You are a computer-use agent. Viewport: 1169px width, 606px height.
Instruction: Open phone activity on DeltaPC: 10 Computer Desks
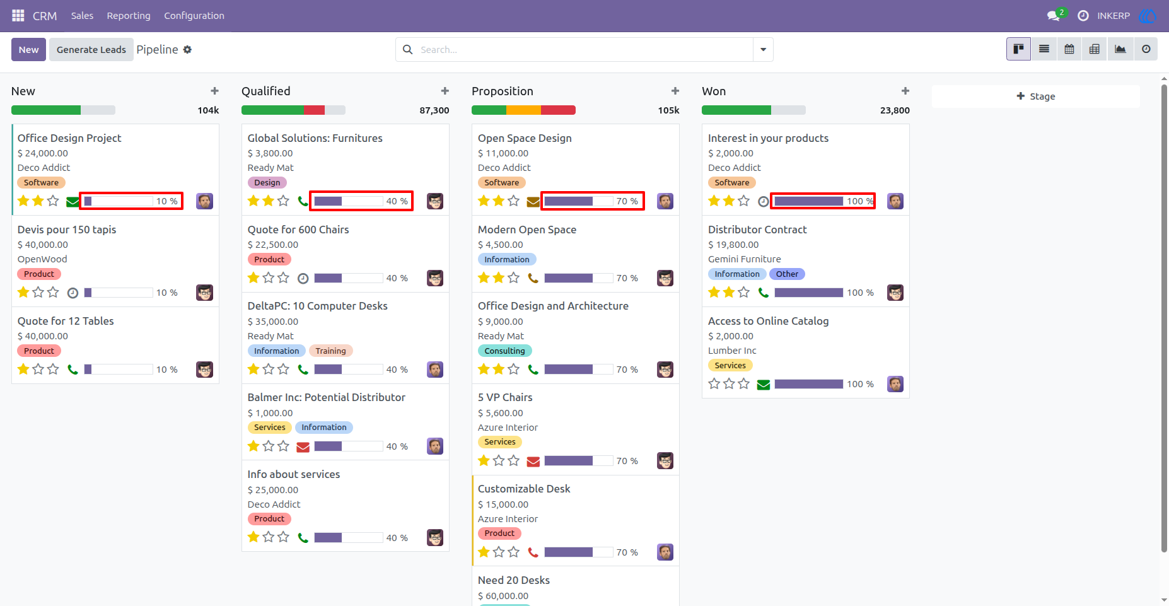pyautogui.click(x=303, y=370)
